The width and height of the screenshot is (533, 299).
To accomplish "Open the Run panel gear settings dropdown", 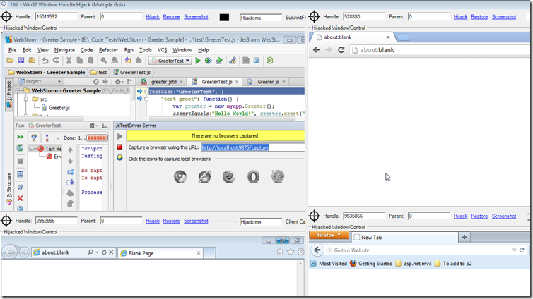I will (x=93, y=126).
